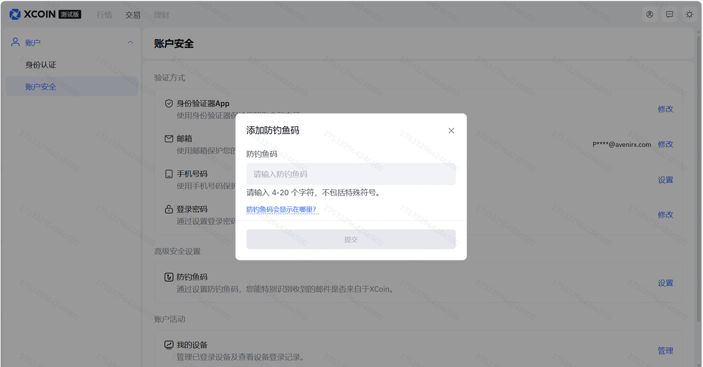Click the anti-phishing code hook icon

(169, 277)
